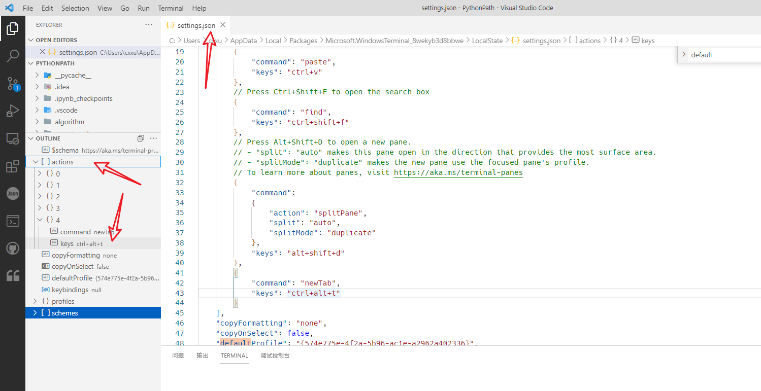Viewport: 761px width, 391px height.
Task: Click the terminal panel icon in the activity bar
Action: click(13, 221)
